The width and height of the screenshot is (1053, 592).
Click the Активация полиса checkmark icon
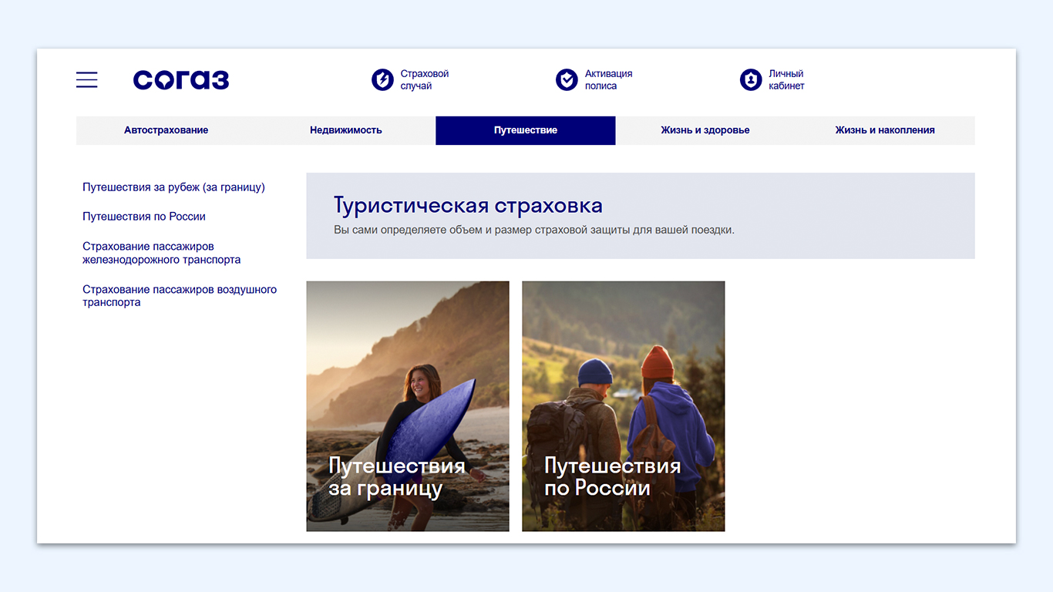(567, 79)
